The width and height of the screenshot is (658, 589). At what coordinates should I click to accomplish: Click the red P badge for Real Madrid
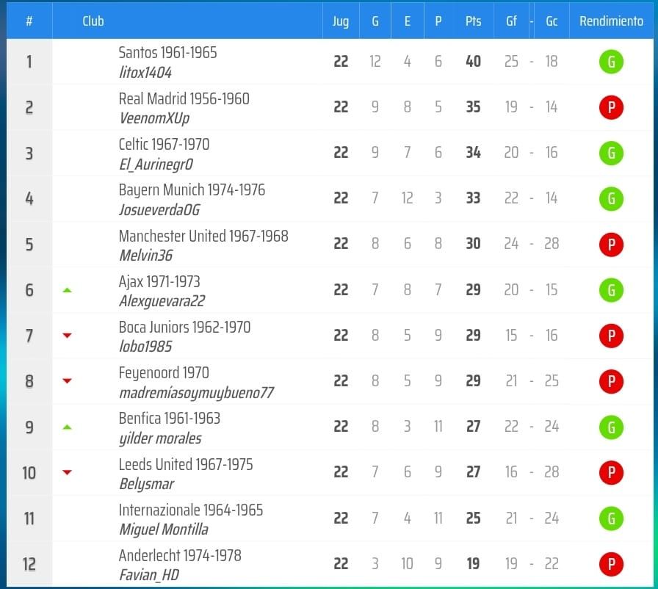[x=611, y=108]
